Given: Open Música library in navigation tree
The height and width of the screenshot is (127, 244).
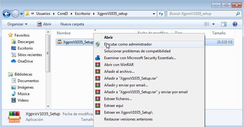Looking at the screenshot, I should (x=23, y=94).
